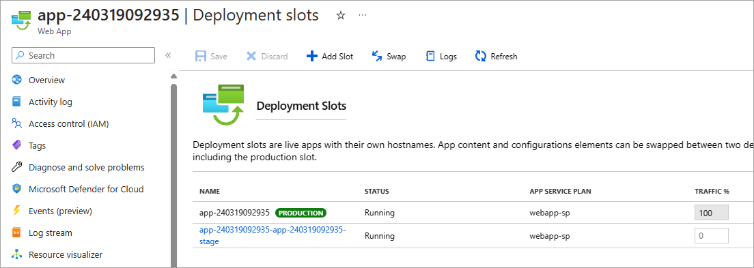Click the Defender for Cloud shield icon
The height and width of the screenshot is (268, 754).
(17, 189)
